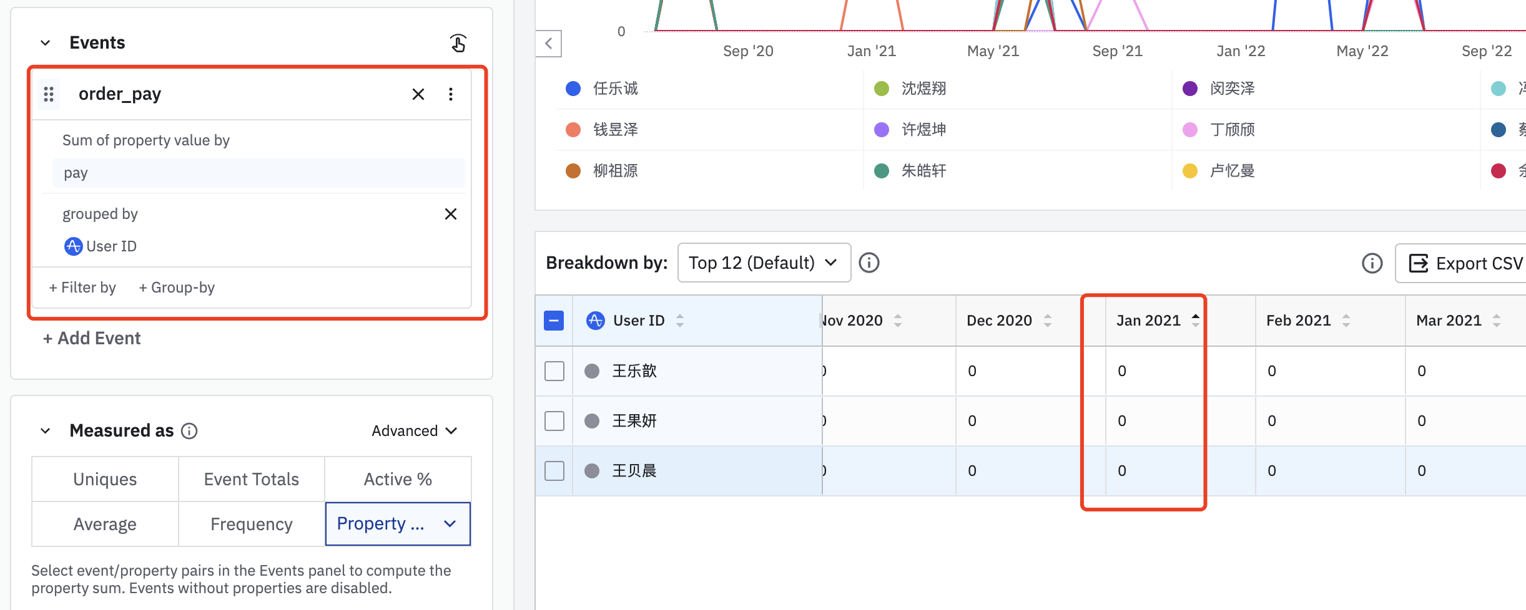Click the Amplitude icon in User ID column header

click(596, 321)
